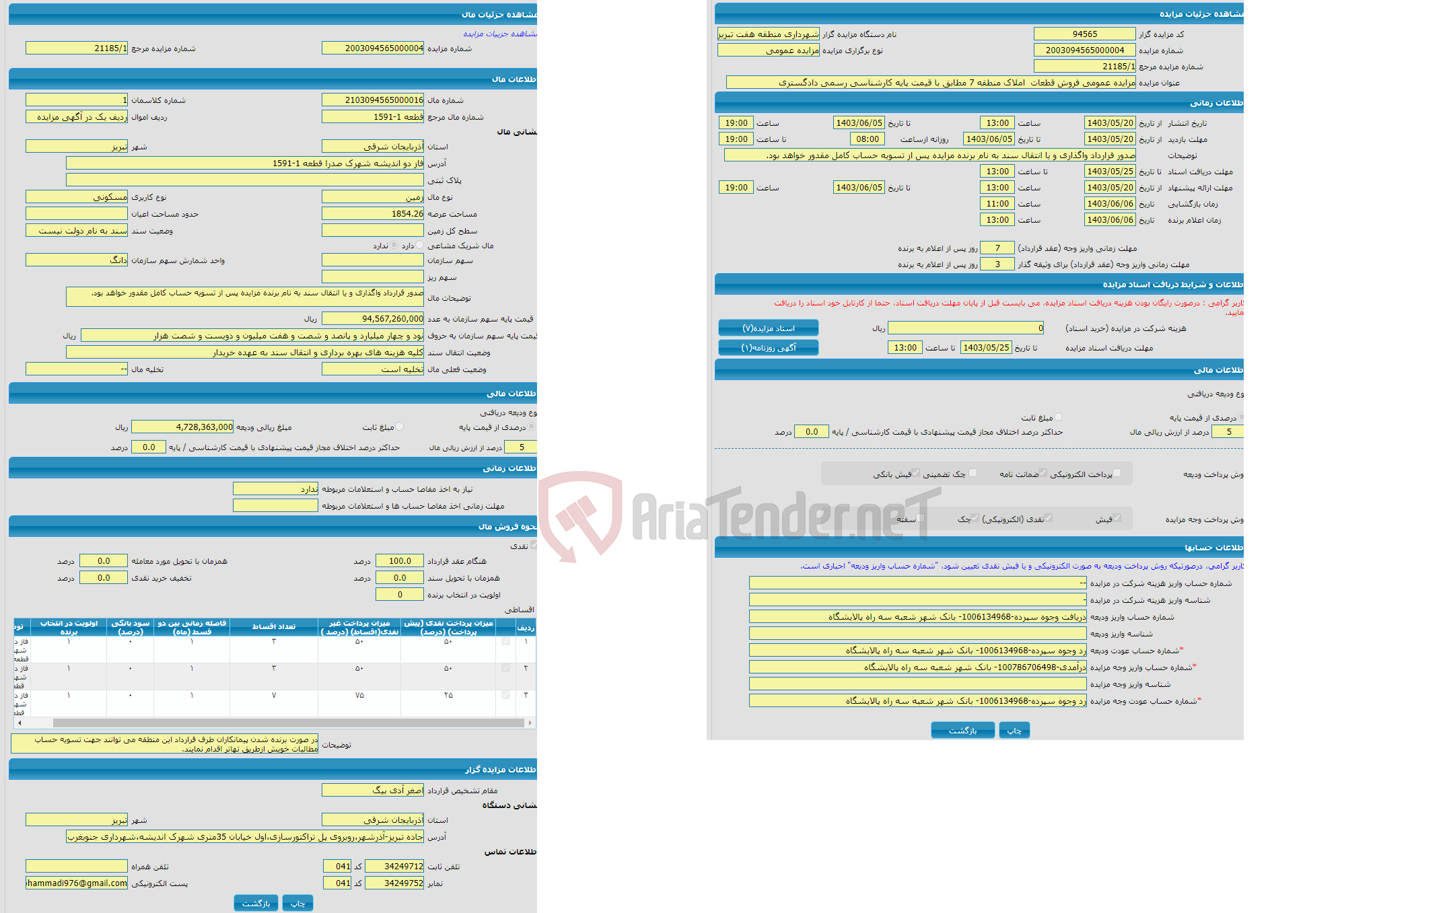This screenshot has height=913, width=1447.
Task: Toggle checkbox of installment row ۲
Action: pyautogui.click(x=506, y=668)
